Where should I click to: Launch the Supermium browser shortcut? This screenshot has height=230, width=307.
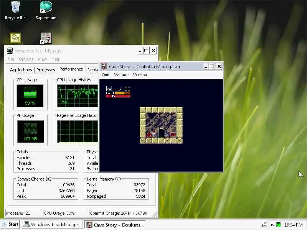click(x=46, y=10)
